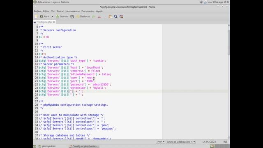Open the Lugares panel menu

pos(55,2)
